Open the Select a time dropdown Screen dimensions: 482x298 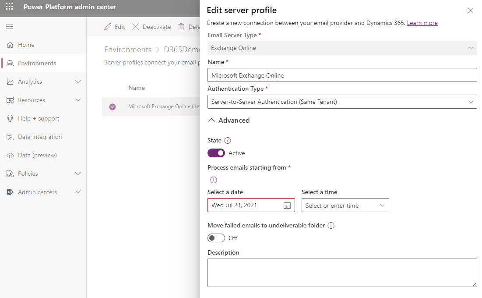point(345,206)
